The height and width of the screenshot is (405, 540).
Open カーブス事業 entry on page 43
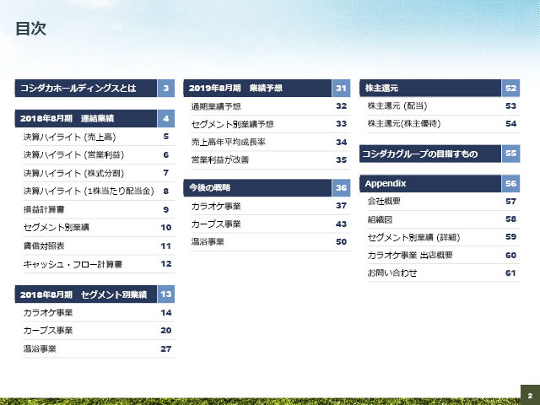271,224
